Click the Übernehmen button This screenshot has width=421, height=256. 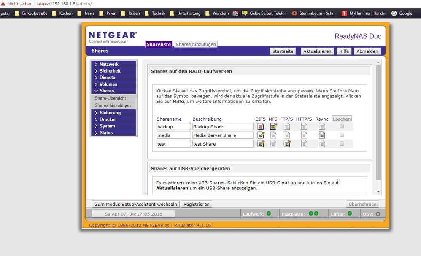point(362,204)
